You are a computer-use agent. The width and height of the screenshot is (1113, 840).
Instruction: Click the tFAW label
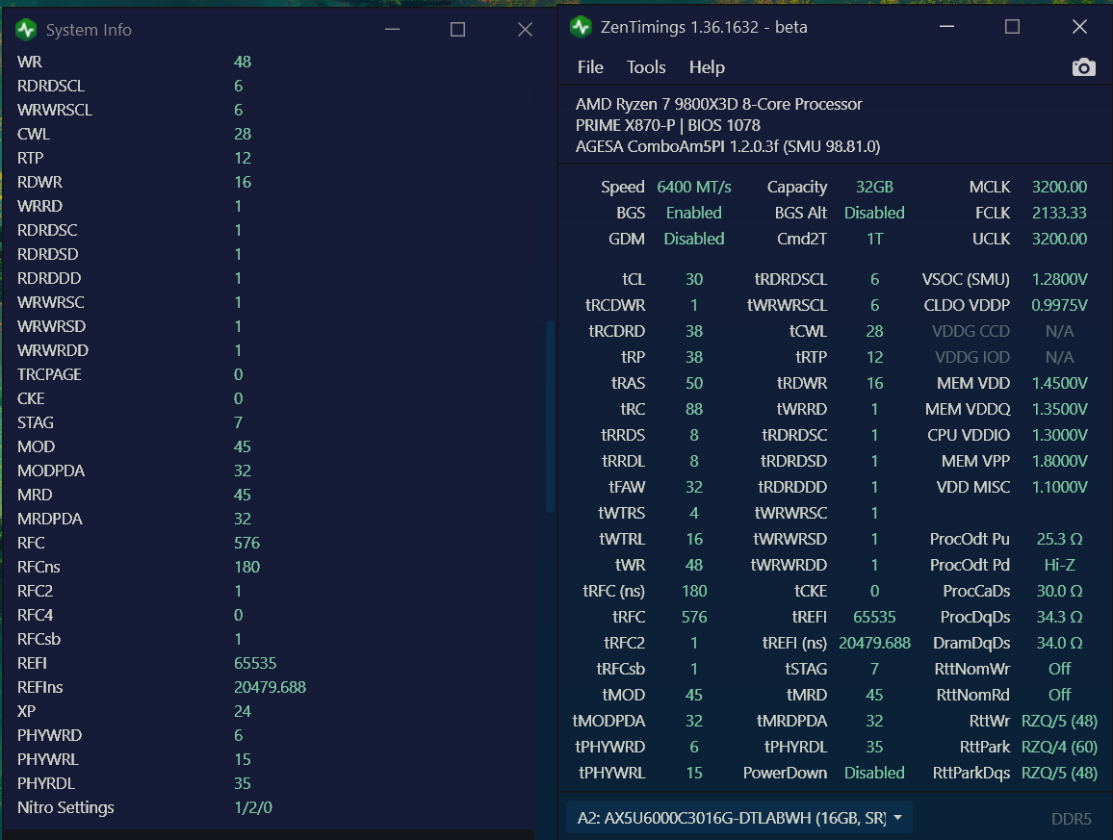[x=627, y=488]
